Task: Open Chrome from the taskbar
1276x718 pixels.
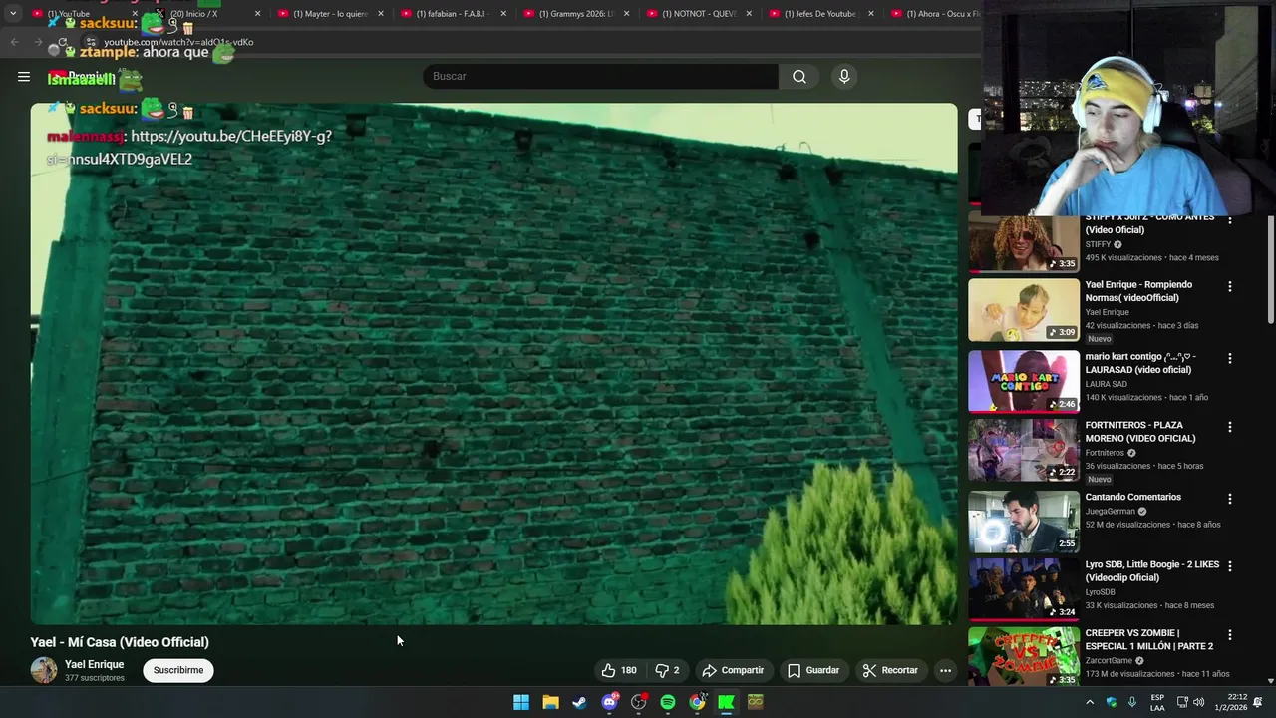Action: coord(697,702)
